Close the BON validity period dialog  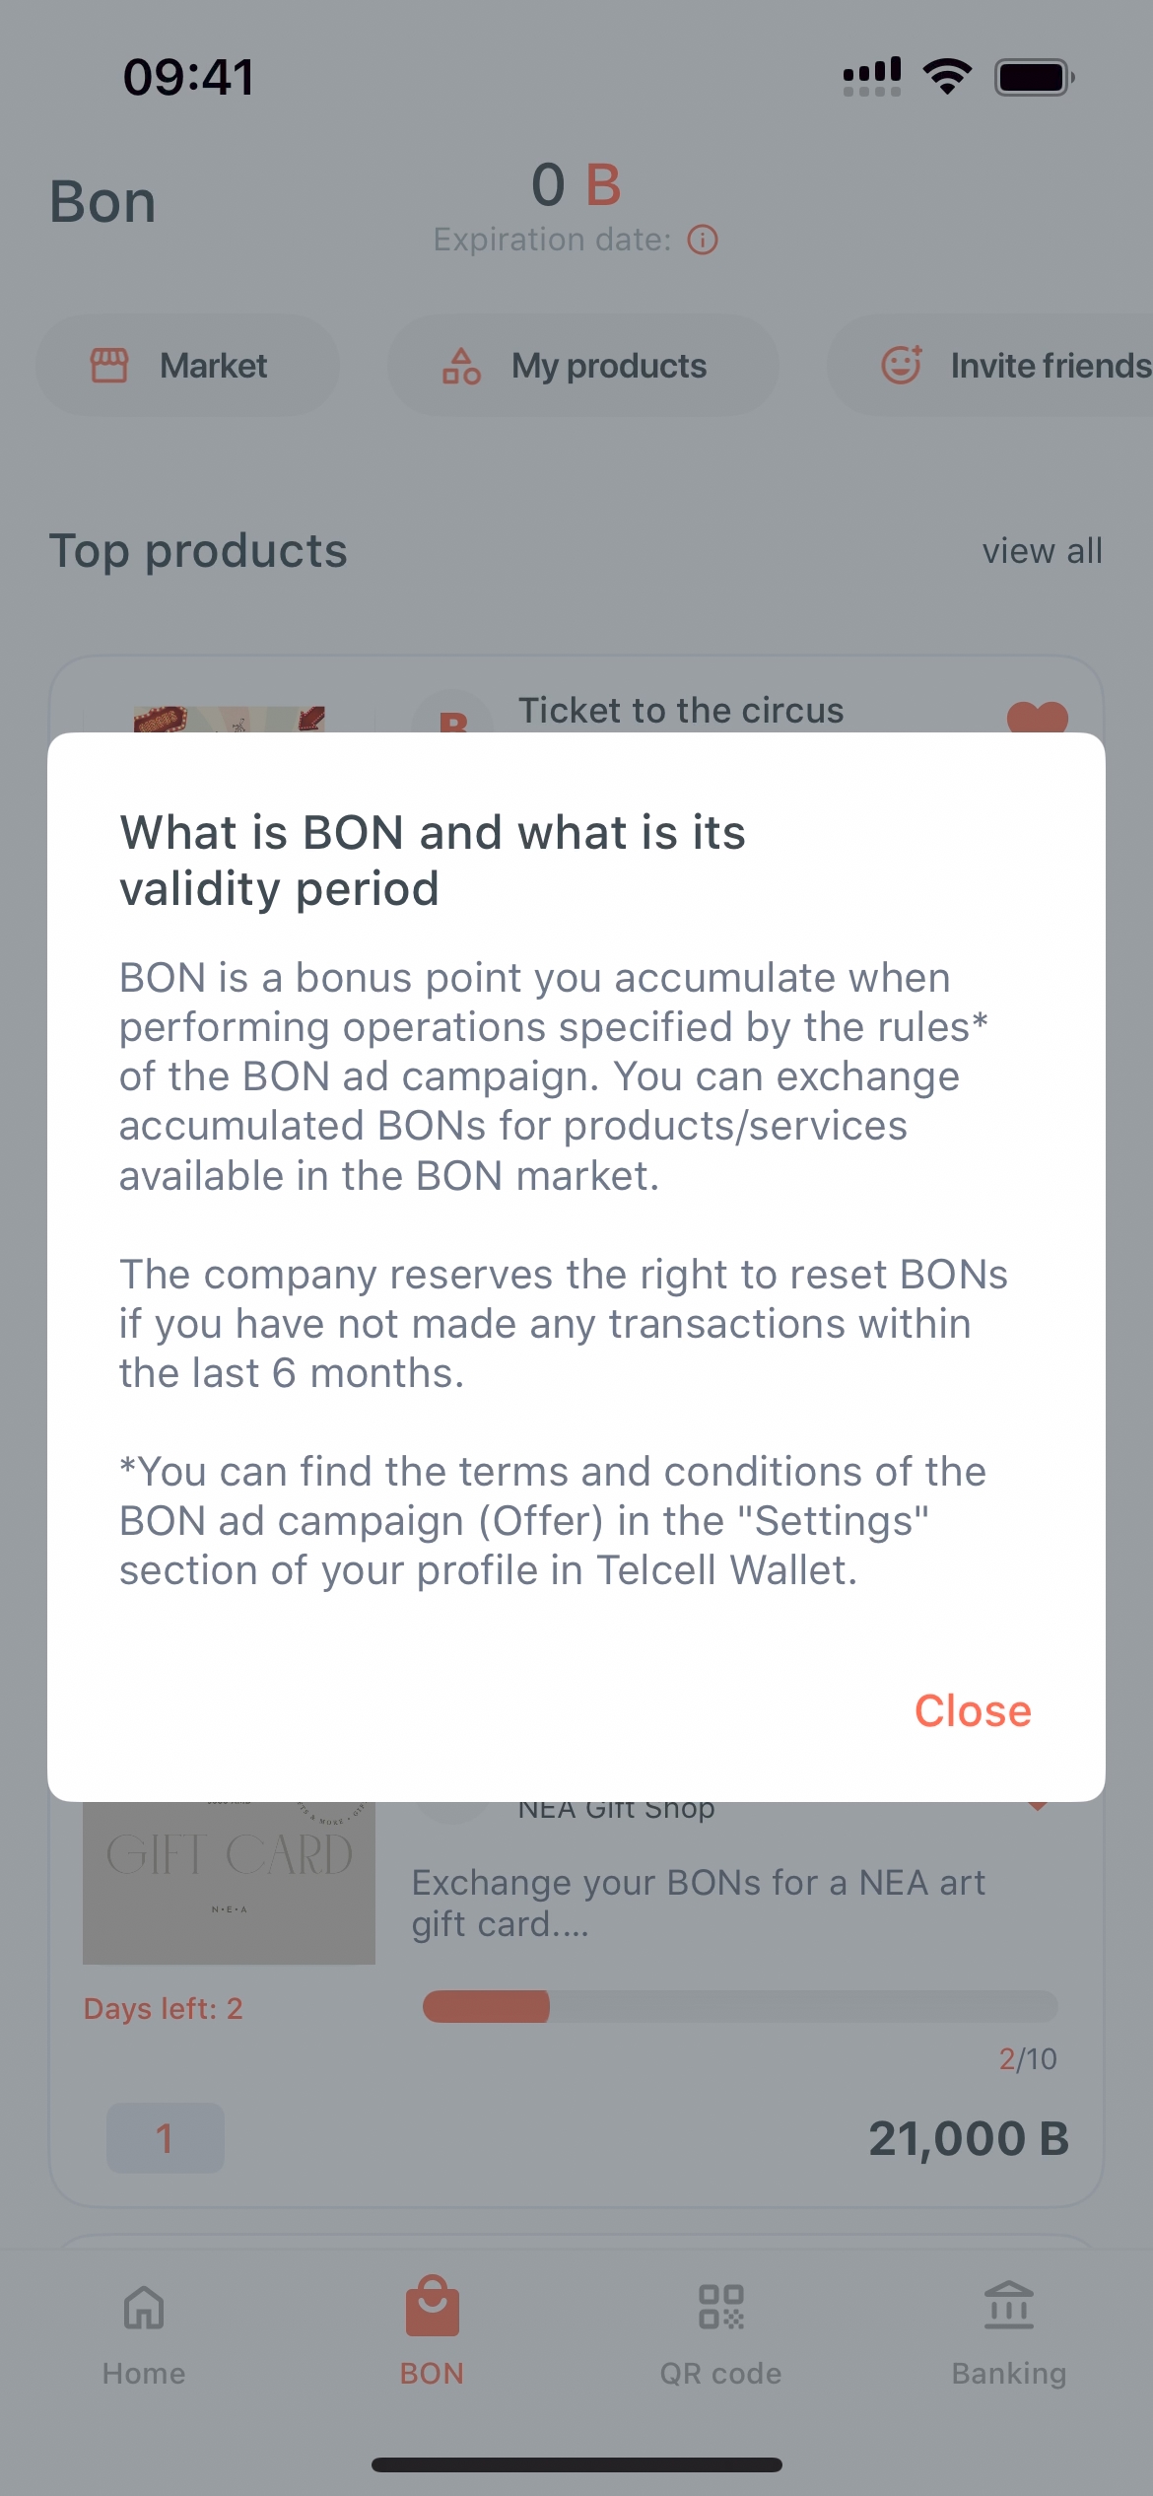point(972,1711)
